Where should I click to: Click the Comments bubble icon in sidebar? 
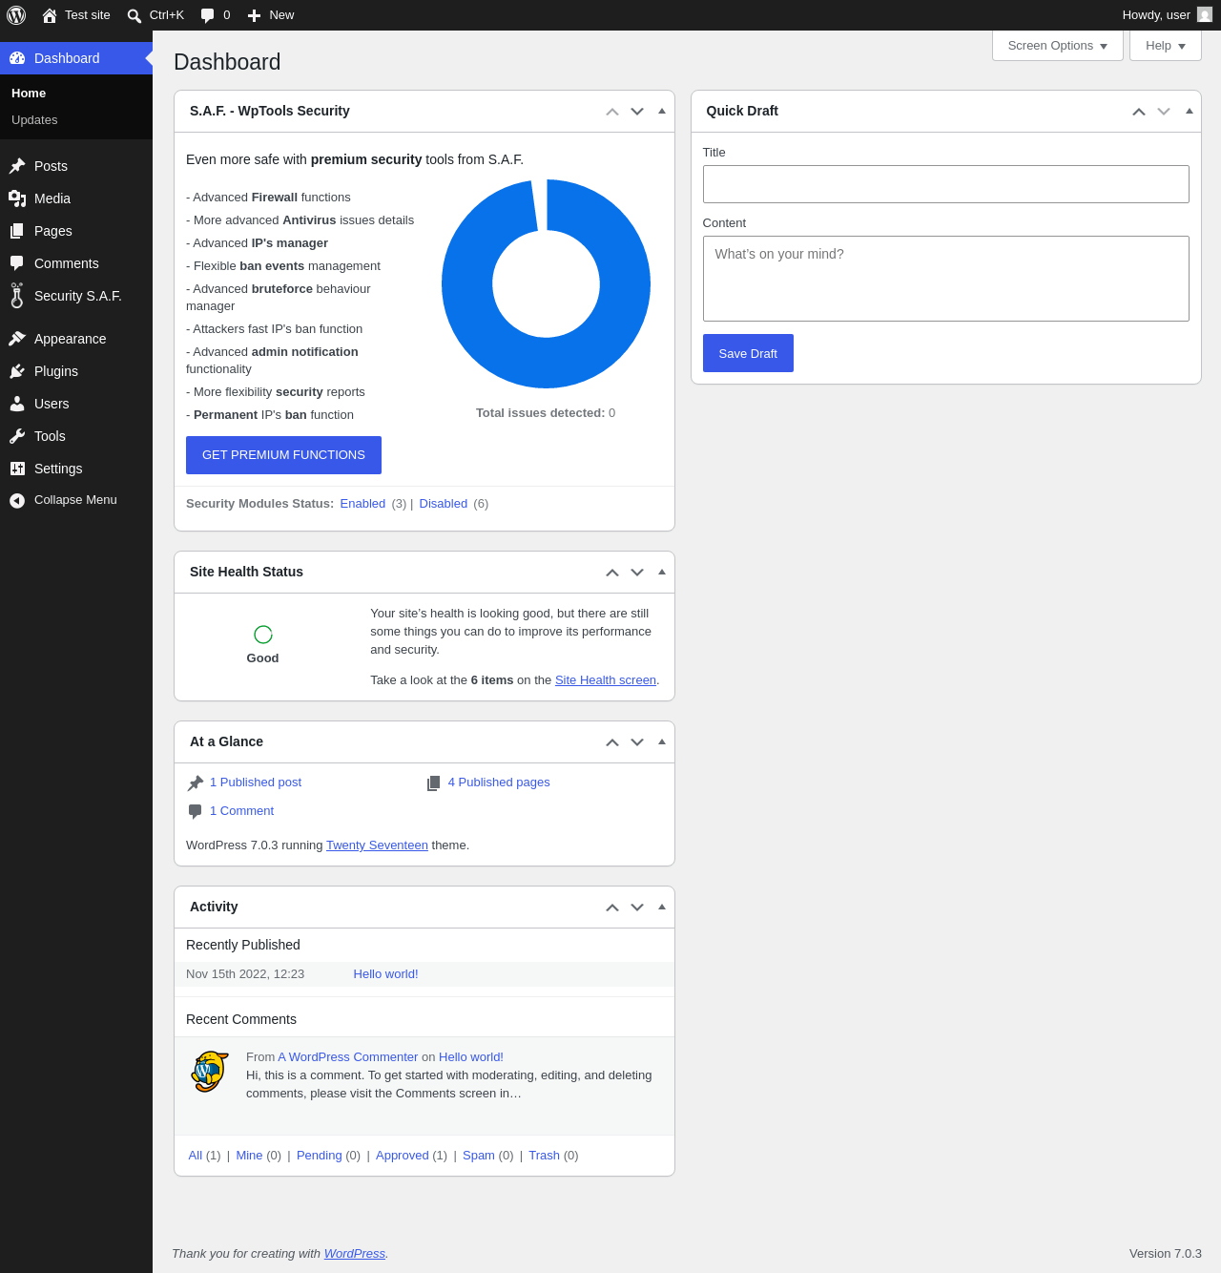(x=17, y=263)
